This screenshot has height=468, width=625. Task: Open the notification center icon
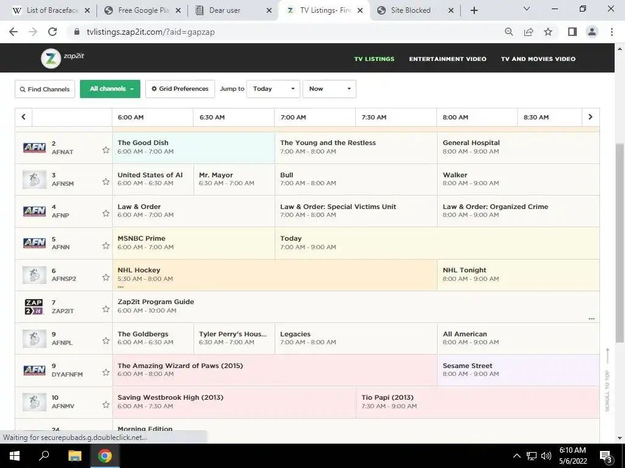606,456
